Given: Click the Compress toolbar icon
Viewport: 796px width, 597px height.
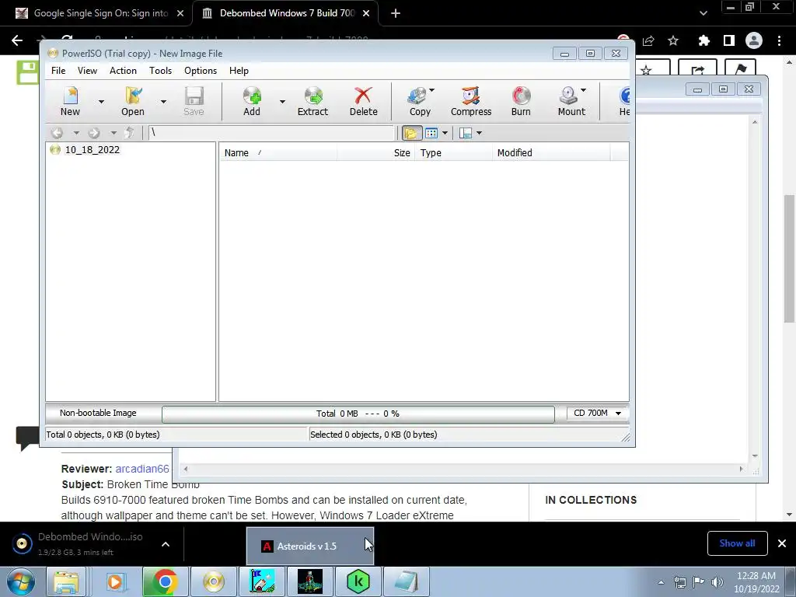Looking at the screenshot, I should (x=471, y=101).
